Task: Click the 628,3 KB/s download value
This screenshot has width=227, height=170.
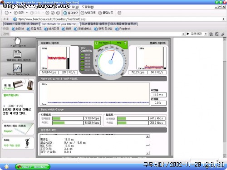Action: pos(68,72)
